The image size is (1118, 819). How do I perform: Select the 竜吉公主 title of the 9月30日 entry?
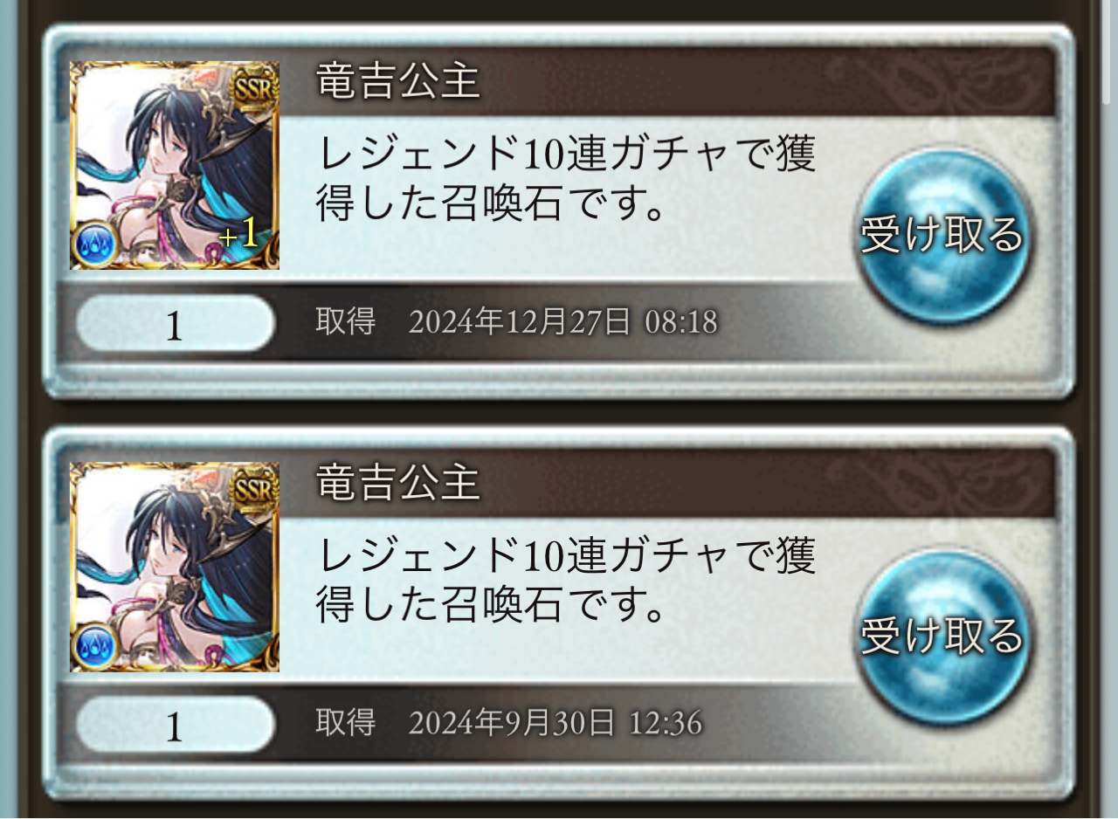tap(398, 483)
